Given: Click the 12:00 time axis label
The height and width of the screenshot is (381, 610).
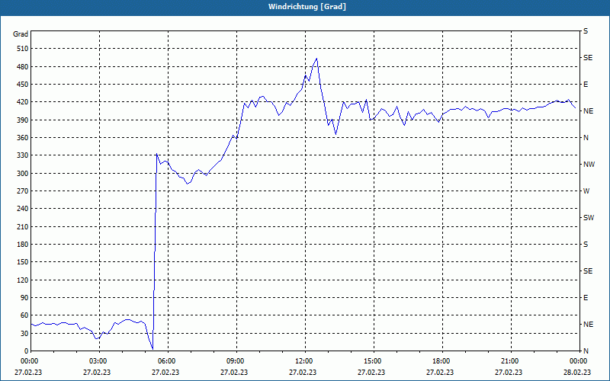Looking at the screenshot, I should (x=305, y=361).
